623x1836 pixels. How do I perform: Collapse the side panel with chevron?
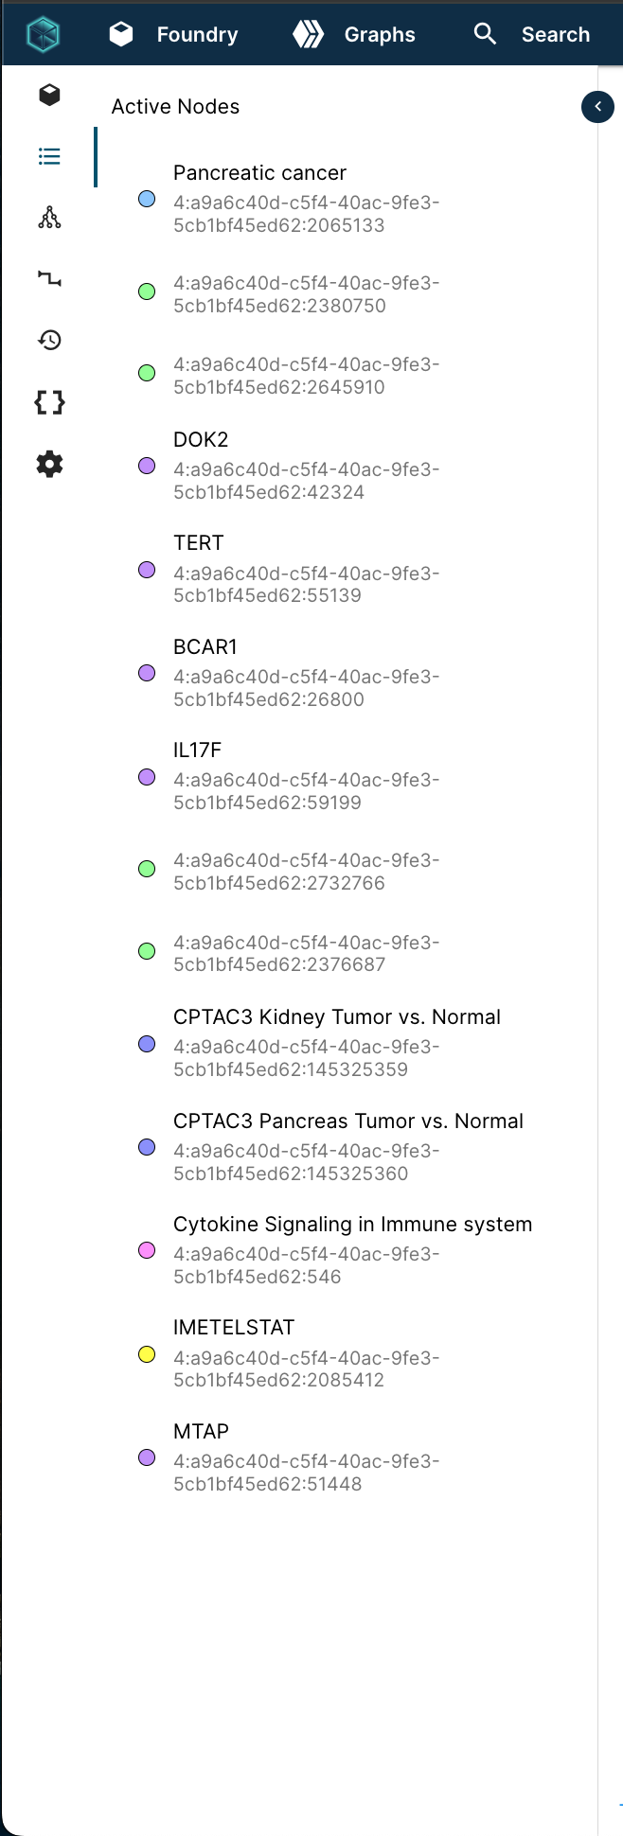[x=597, y=107]
